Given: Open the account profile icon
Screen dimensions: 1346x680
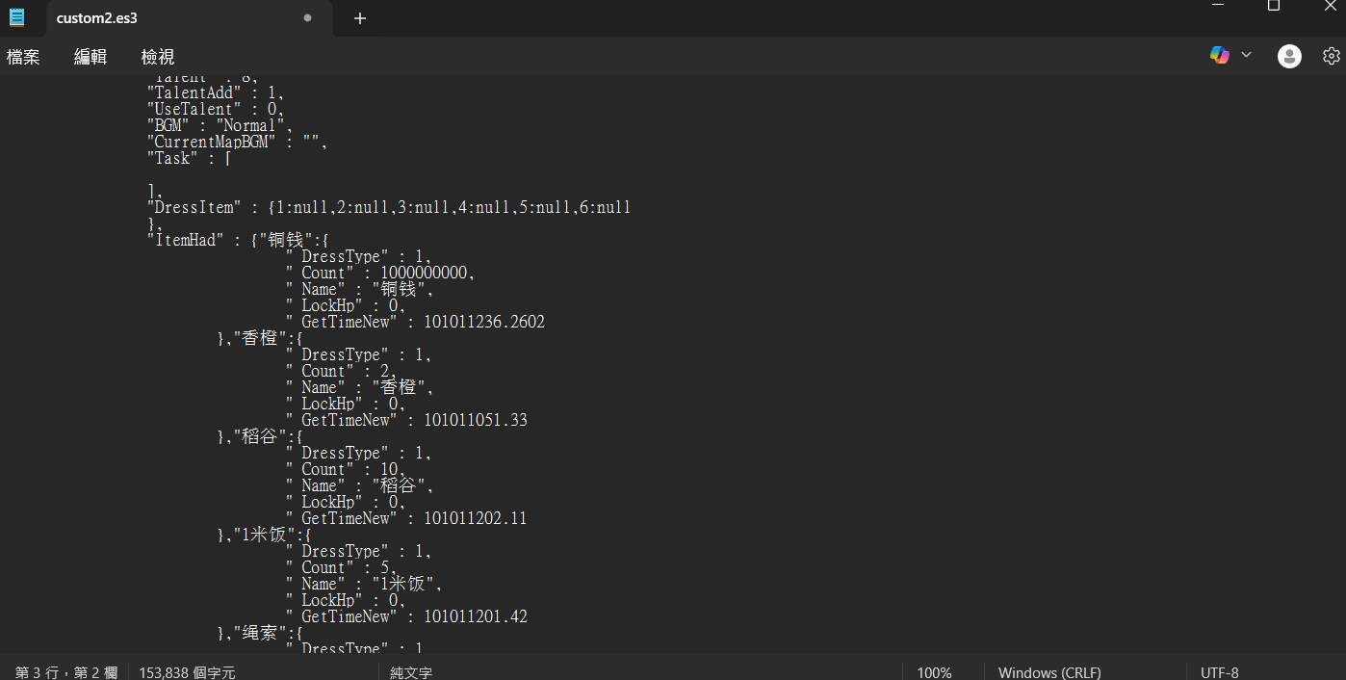Looking at the screenshot, I should [x=1289, y=56].
